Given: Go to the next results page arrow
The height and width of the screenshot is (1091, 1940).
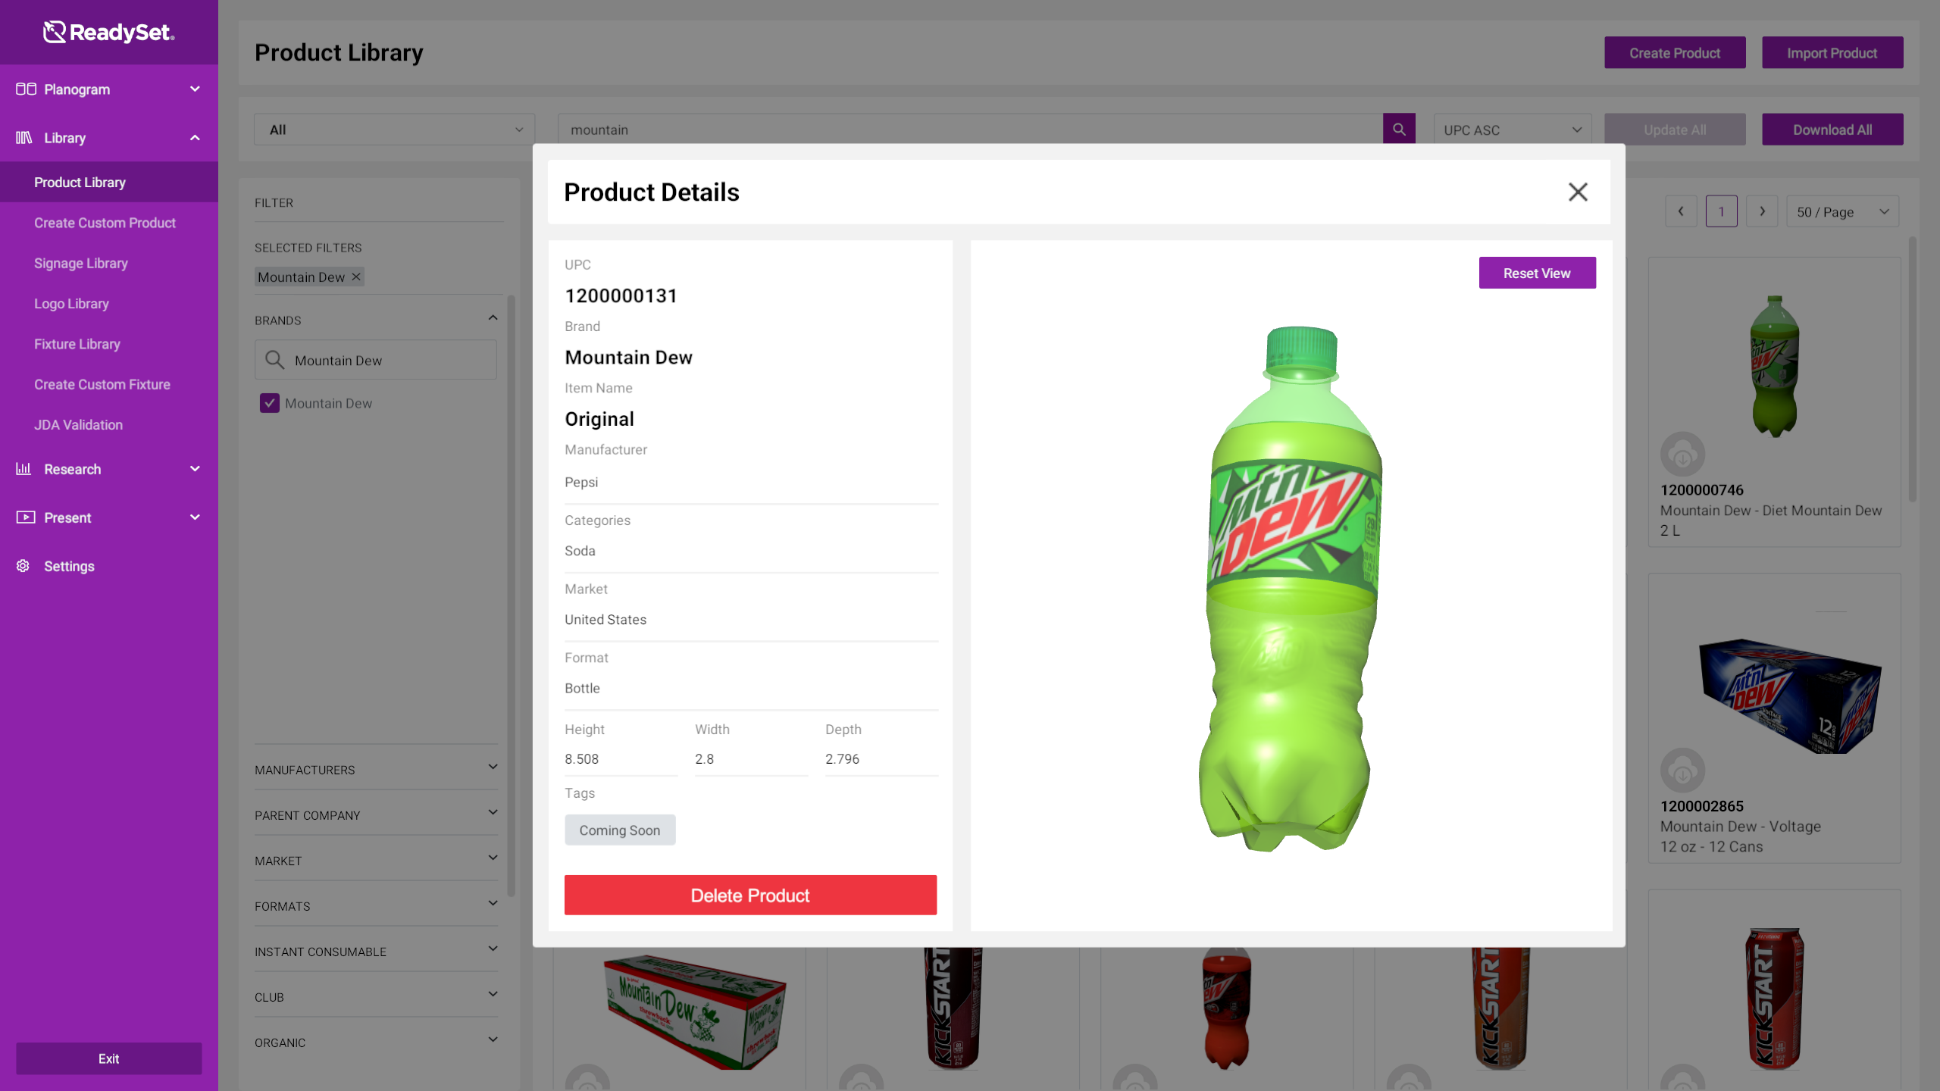Looking at the screenshot, I should (x=1762, y=211).
